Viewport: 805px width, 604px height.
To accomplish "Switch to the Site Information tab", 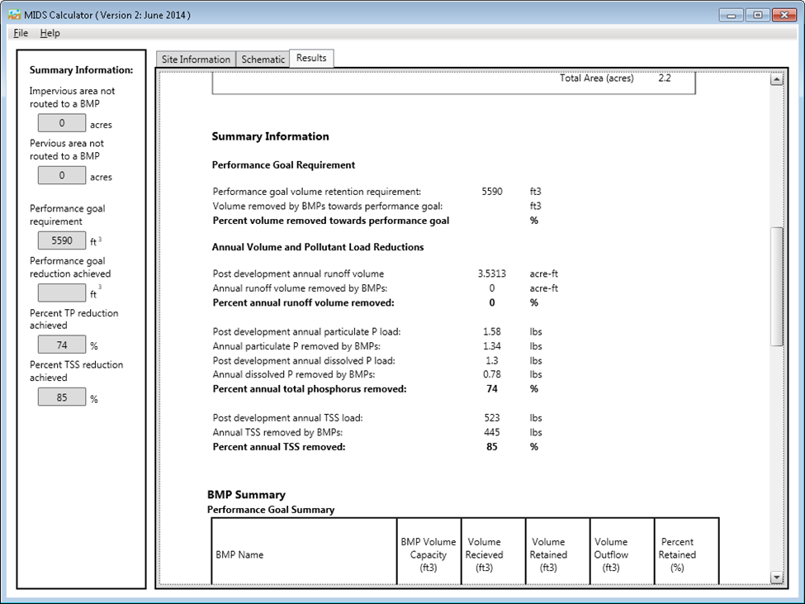I will tap(196, 59).
